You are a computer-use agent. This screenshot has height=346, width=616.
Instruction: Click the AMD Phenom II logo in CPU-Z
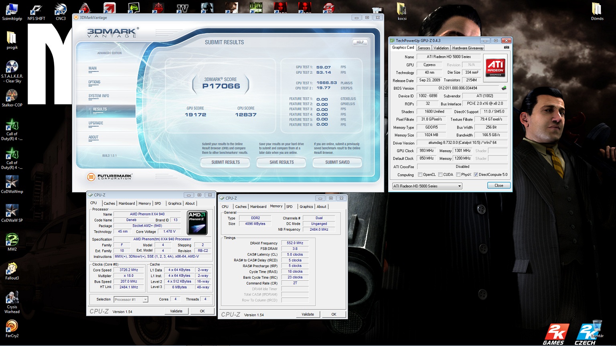[x=197, y=223]
